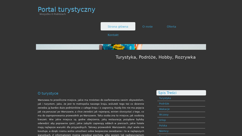Open the Portal turystyczny site title link

click(66, 10)
